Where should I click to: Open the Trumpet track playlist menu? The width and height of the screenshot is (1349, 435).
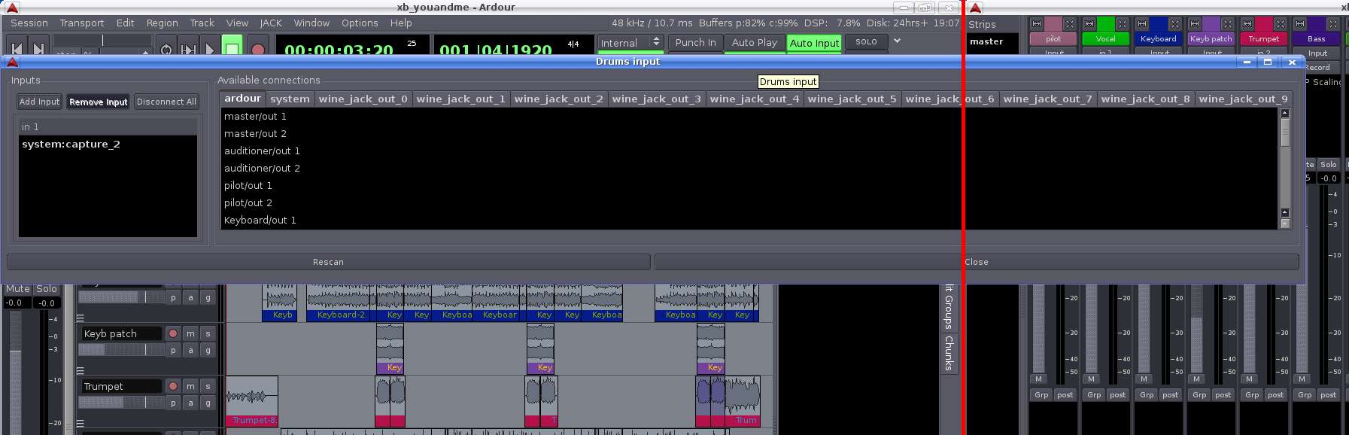[173, 403]
